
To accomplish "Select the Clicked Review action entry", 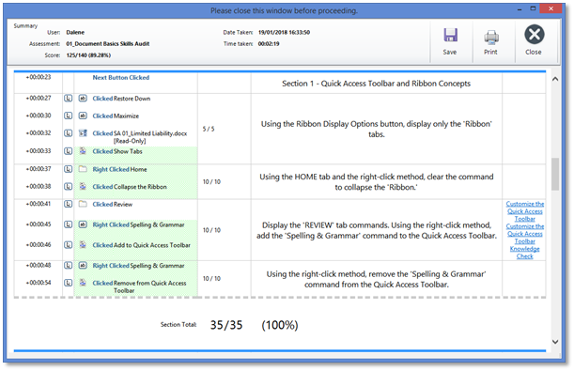I will [113, 205].
